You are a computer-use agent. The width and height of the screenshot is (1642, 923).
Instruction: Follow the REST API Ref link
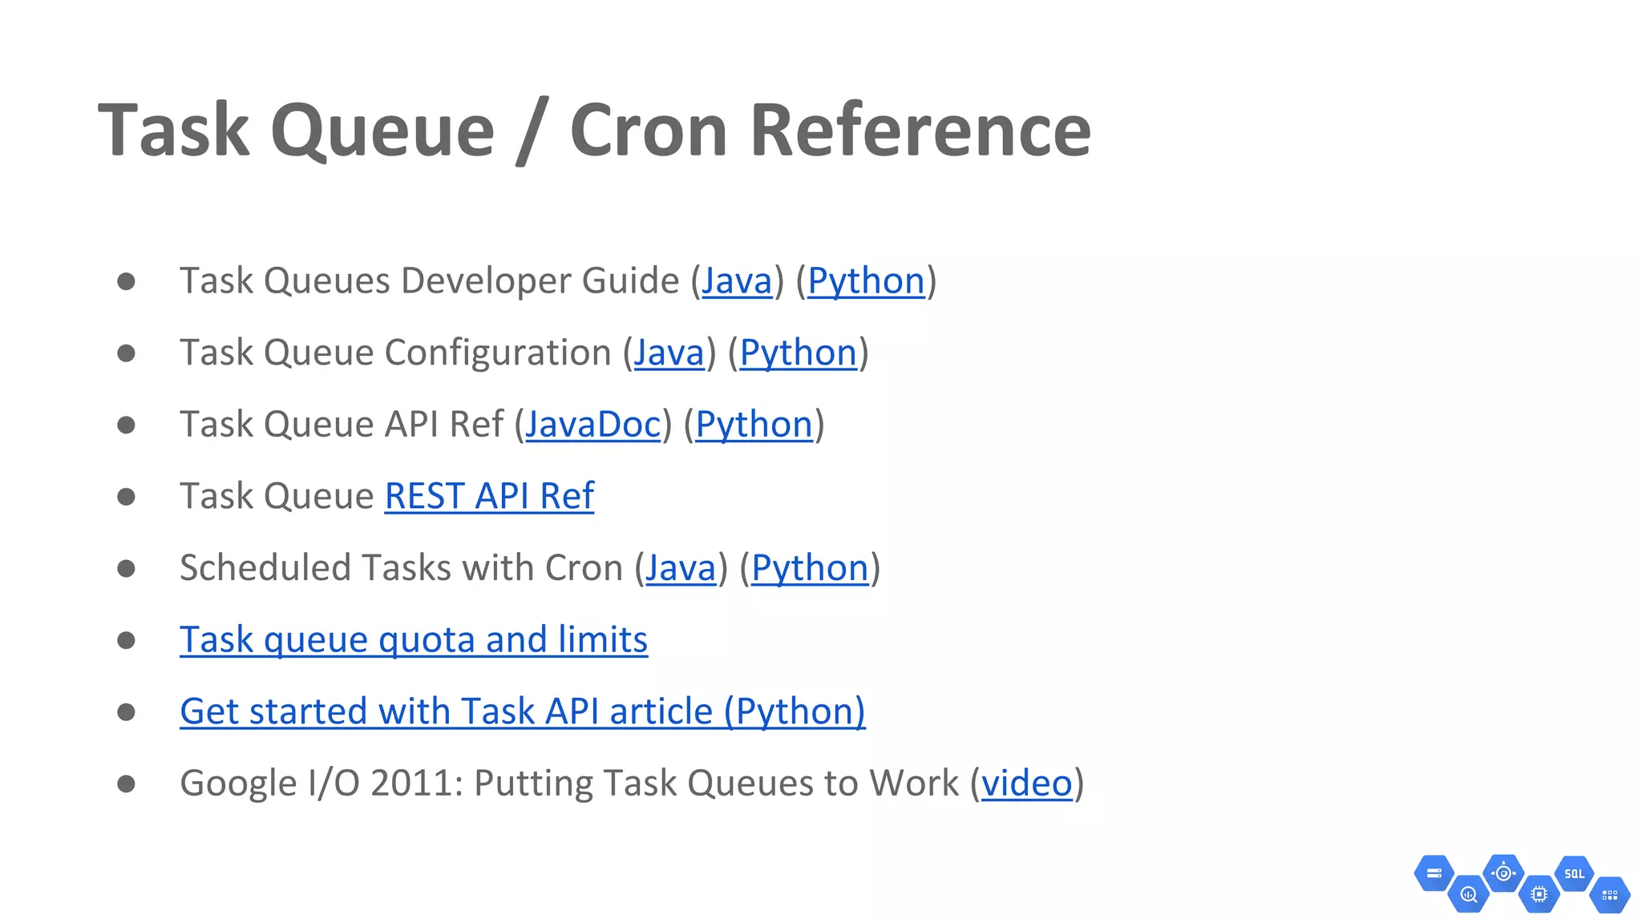(x=489, y=497)
